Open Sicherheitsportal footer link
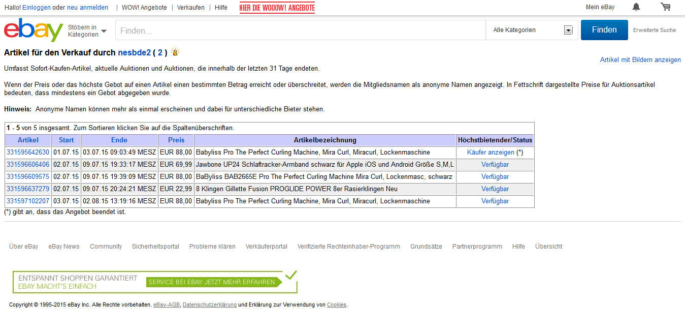This screenshot has width=685, height=334. pyautogui.click(x=155, y=247)
